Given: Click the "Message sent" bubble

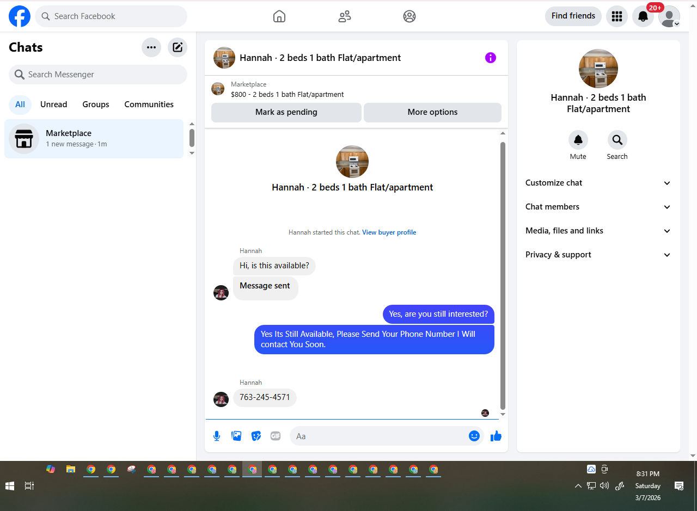Looking at the screenshot, I should [266, 288].
